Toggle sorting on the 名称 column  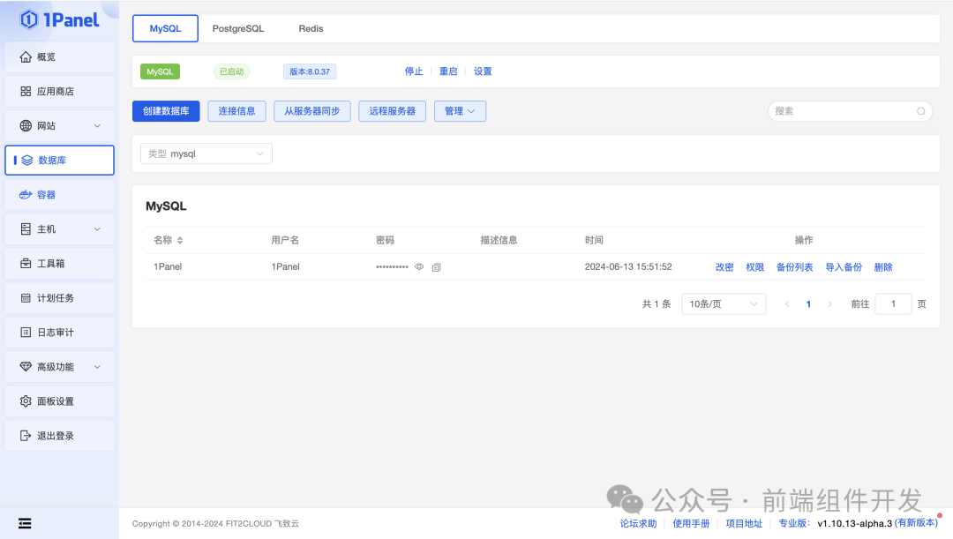(171, 239)
